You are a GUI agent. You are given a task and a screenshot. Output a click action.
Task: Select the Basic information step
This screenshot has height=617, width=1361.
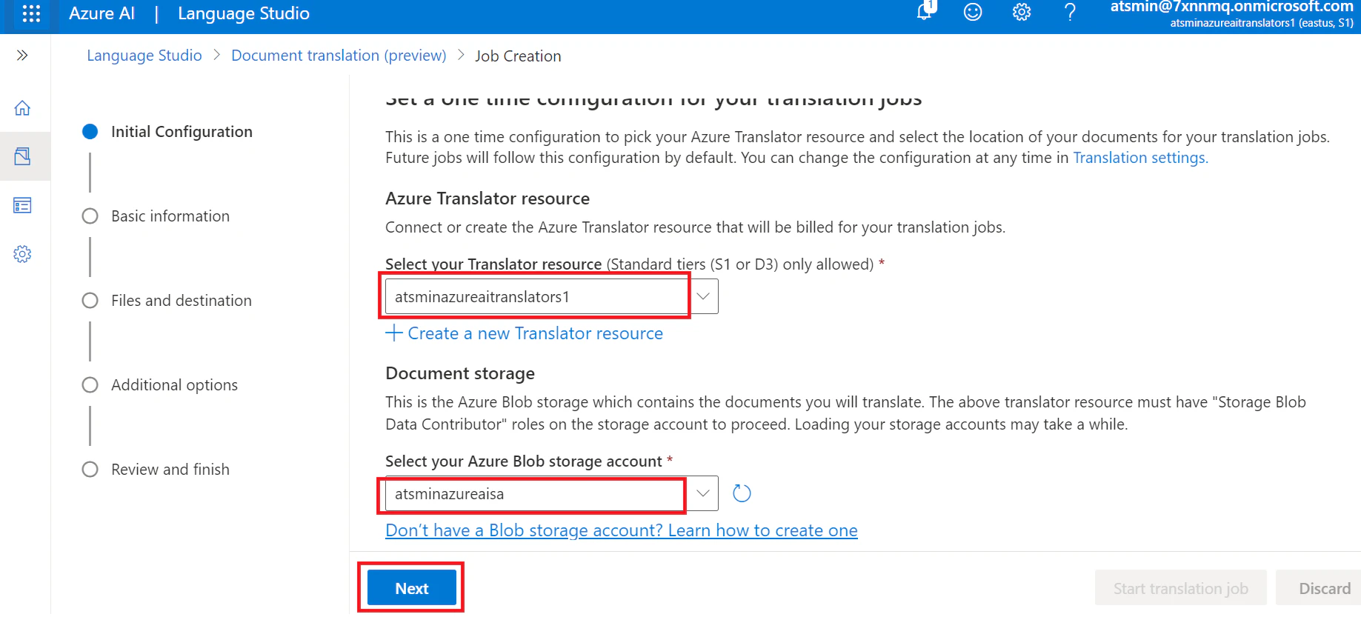point(157,216)
